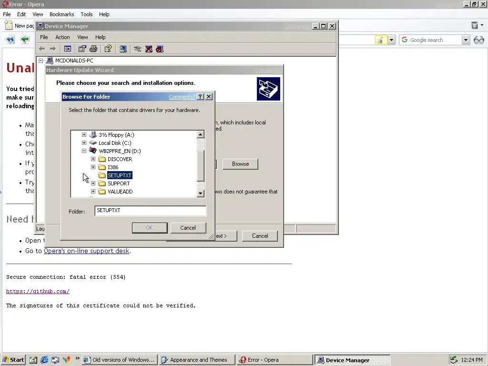Click the Opera padlock security icon
488x366 pixels.
[x=380, y=40]
